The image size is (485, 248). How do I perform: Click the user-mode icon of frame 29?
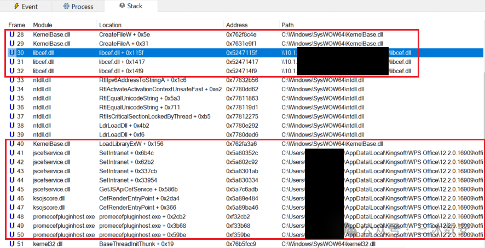[12, 44]
